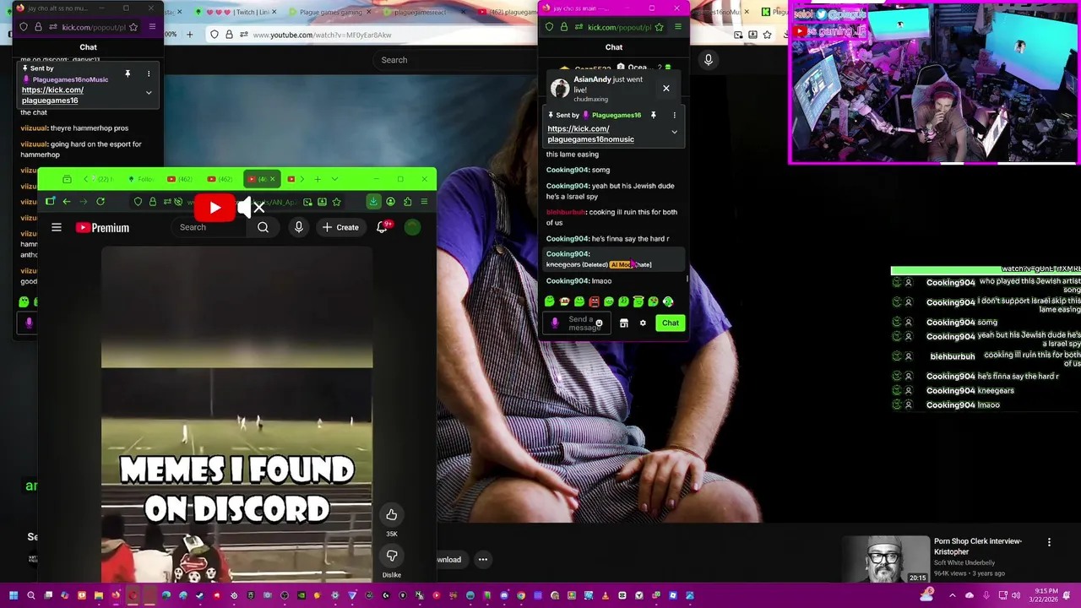Open the YouTube account avatar menu
1081x608 pixels.
coord(412,227)
